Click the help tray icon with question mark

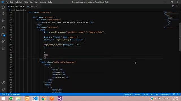(x=152, y=98)
